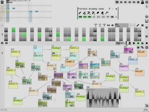Click the right arrow next to VV 128
The image size is (149, 112).
click(134, 25)
